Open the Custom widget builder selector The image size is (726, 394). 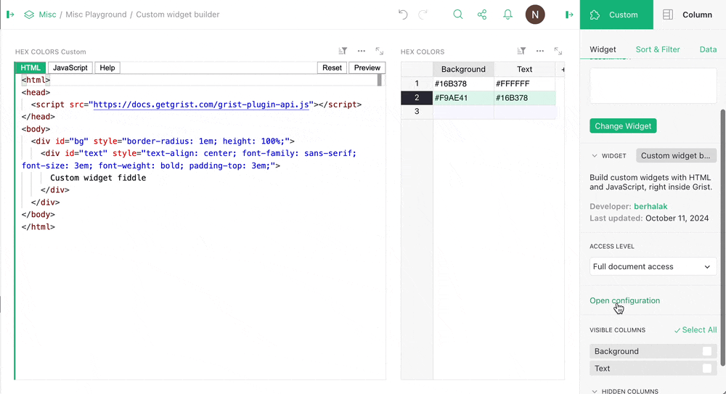point(676,155)
